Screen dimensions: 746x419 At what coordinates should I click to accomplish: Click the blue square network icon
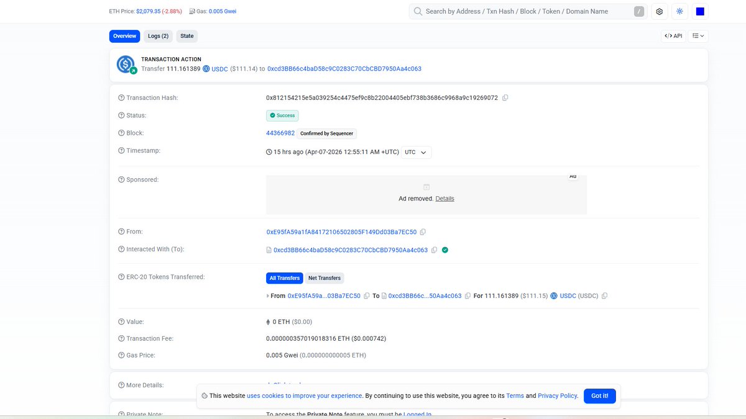(x=700, y=11)
